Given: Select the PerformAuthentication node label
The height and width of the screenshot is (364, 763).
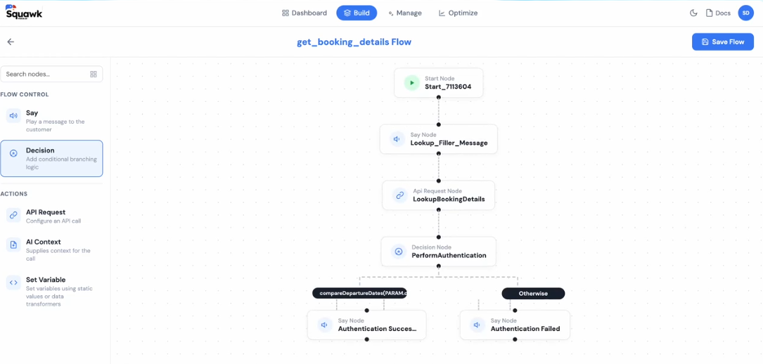Looking at the screenshot, I should point(449,255).
